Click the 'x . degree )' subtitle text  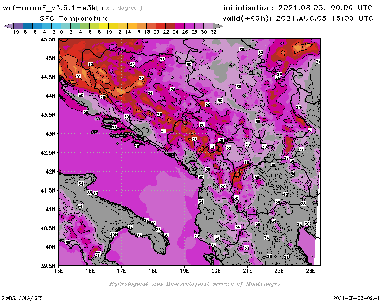[x=124, y=8]
